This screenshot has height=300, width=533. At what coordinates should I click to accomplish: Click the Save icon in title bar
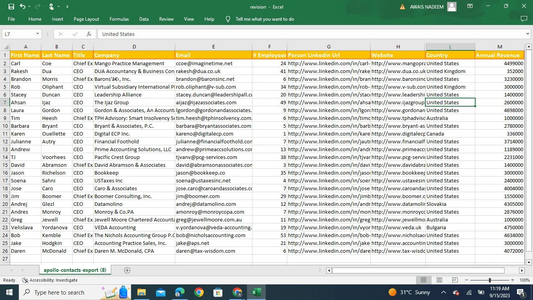[11, 7]
